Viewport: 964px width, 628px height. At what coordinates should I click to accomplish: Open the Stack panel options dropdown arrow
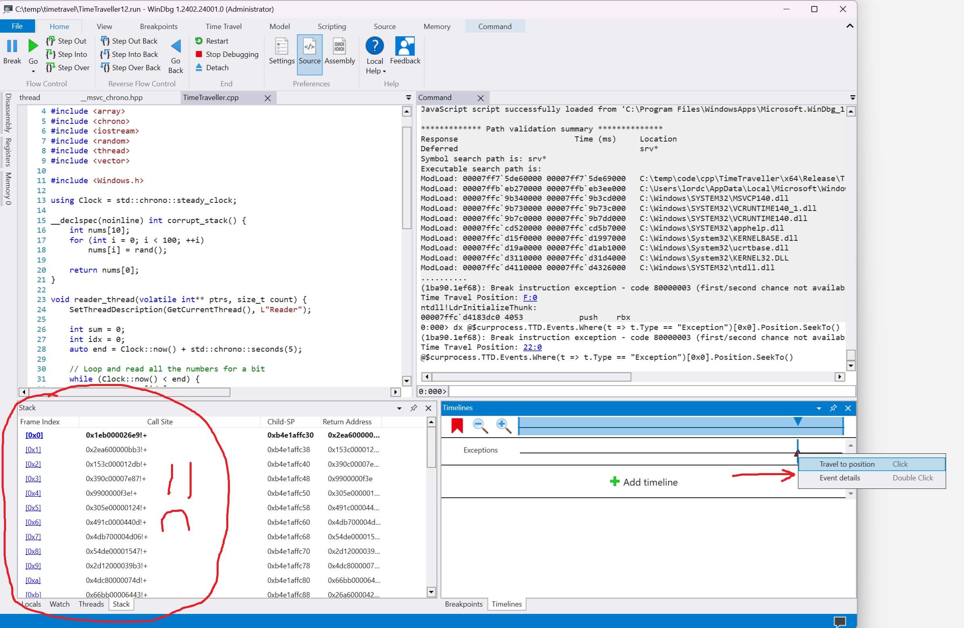(399, 409)
